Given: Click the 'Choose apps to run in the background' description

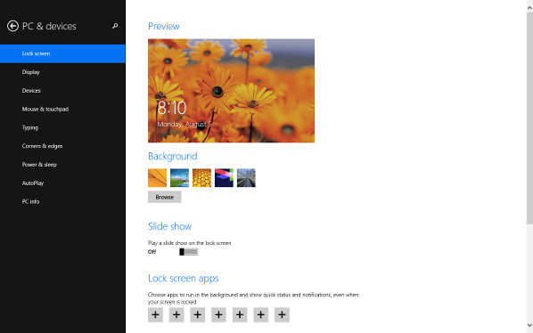Looking at the screenshot, I should [253, 298].
